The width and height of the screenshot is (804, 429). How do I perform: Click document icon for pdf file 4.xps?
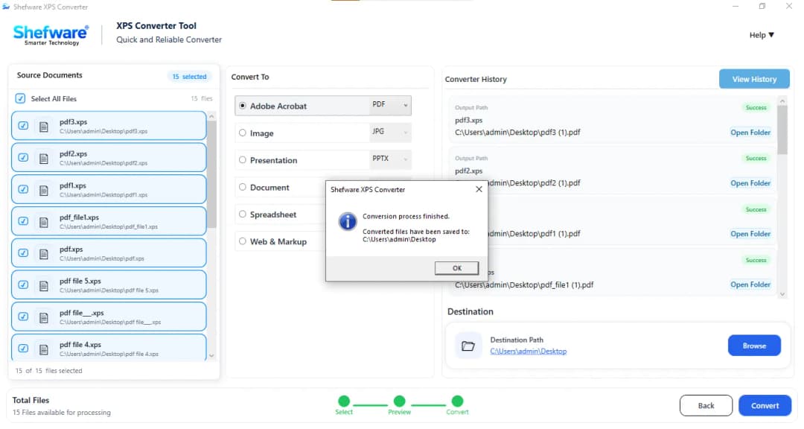[44, 349]
